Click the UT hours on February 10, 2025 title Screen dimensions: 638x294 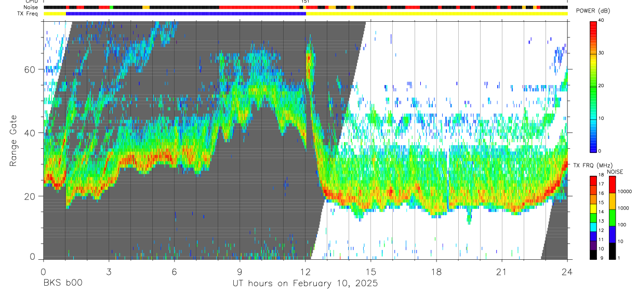click(x=305, y=283)
